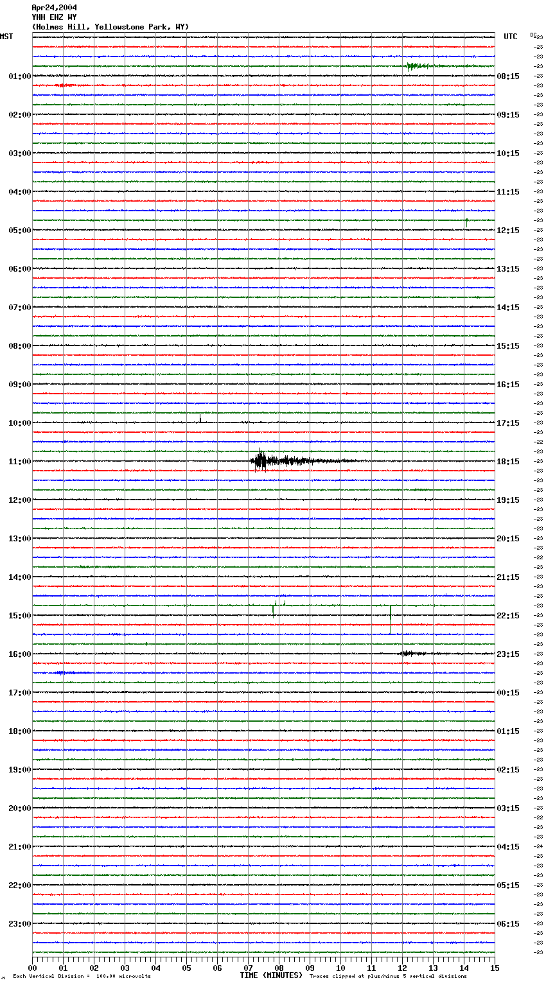Click the 17:00 MST time label
This screenshot has height=985, width=546.
coord(20,693)
